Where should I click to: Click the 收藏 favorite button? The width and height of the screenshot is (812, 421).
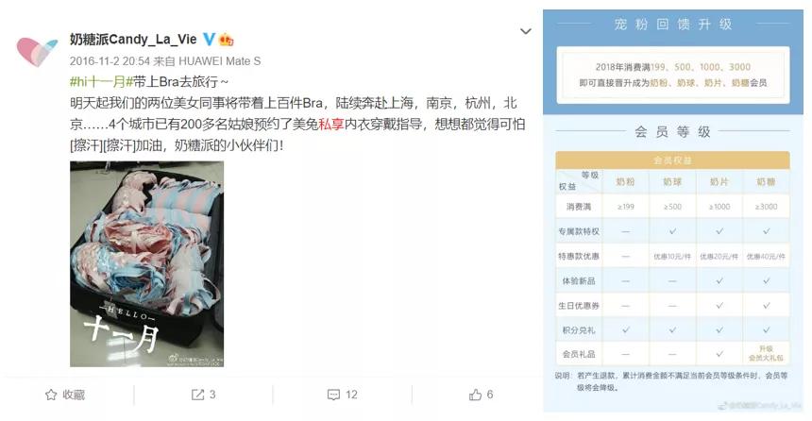click(x=65, y=395)
